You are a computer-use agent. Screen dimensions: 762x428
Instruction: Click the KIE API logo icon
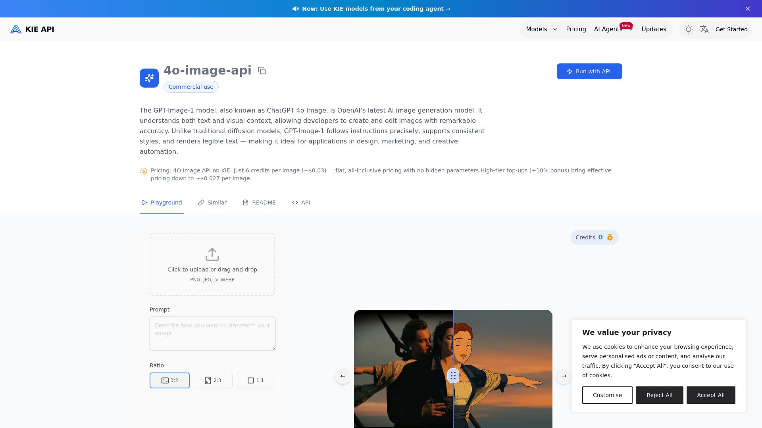click(x=16, y=29)
